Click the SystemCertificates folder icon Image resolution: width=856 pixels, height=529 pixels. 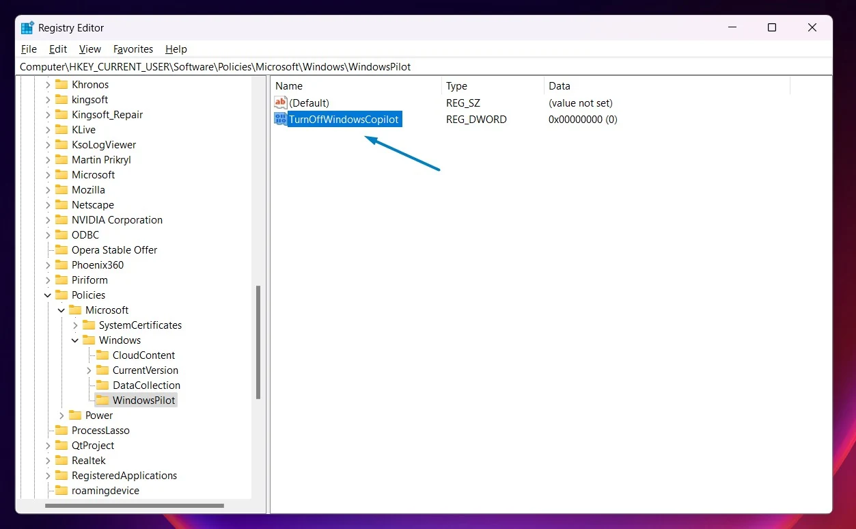coord(89,325)
